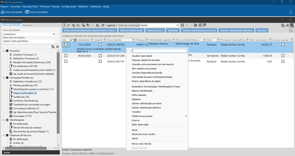Choose Visualizar pasta digital from context menu
Screen dimensions: 295x156
142,56
